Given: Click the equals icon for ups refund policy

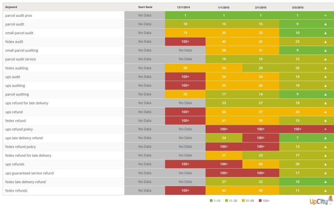Looking at the screenshot, I should [325, 129].
